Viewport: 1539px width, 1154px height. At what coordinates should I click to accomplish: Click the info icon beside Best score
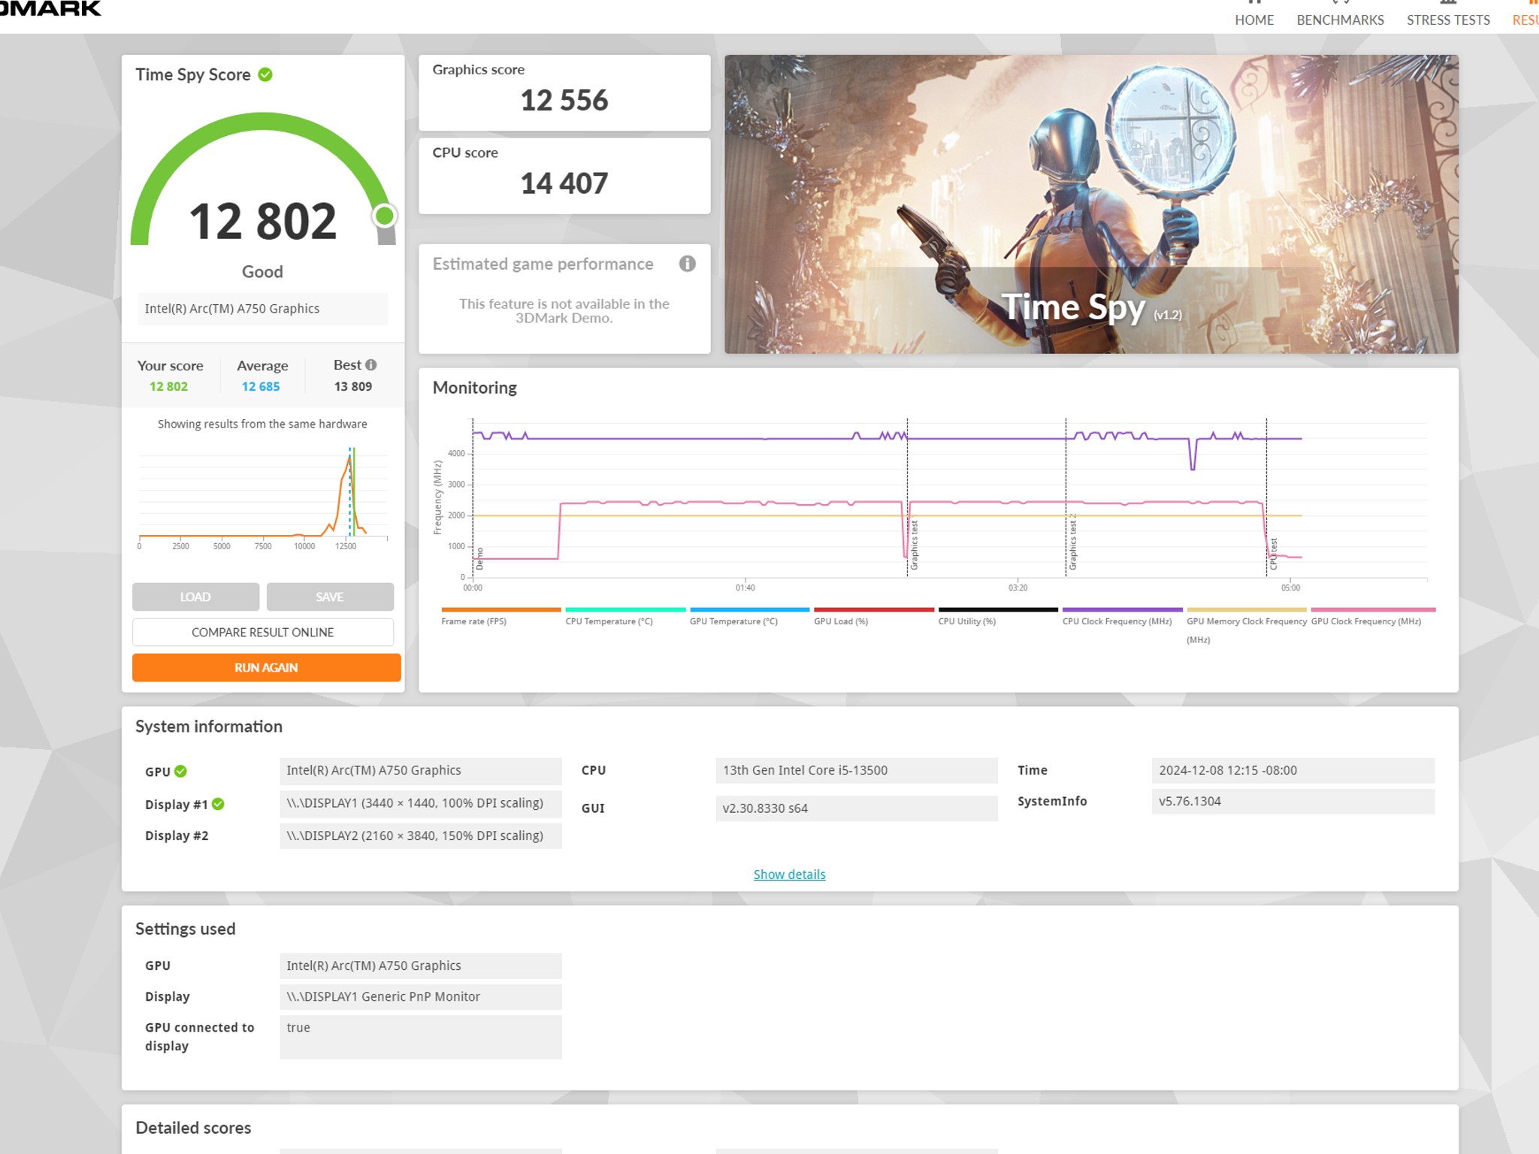pos(371,364)
